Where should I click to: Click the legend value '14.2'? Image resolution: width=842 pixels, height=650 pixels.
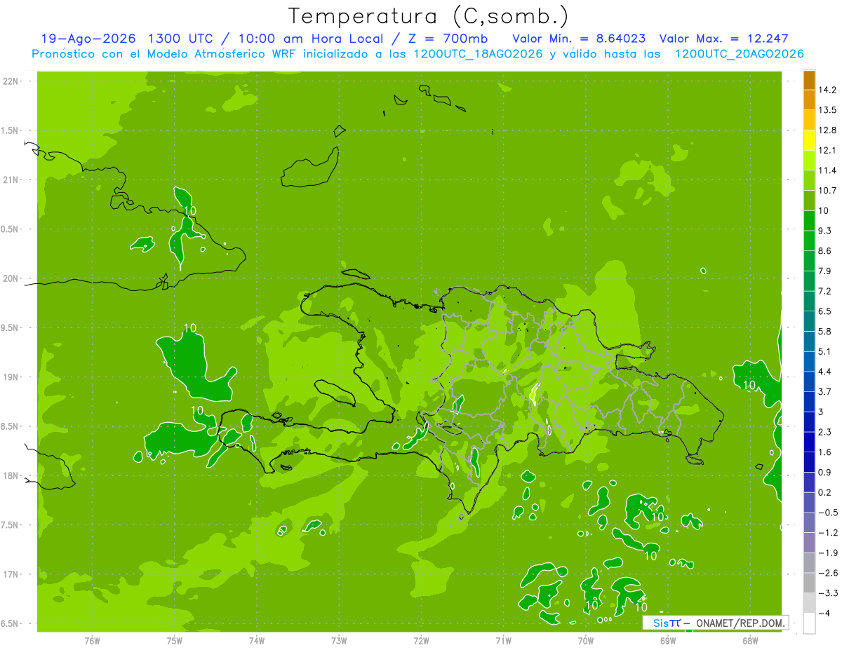click(x=827, y=90)
